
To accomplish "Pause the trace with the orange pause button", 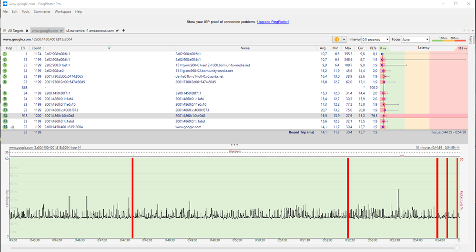I will click(x=336, y=40).
